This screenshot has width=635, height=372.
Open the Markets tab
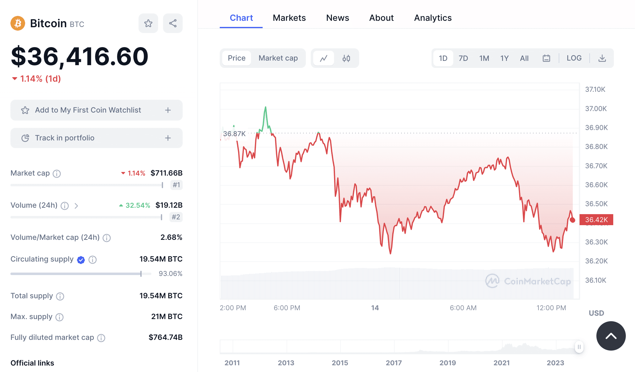289,18
